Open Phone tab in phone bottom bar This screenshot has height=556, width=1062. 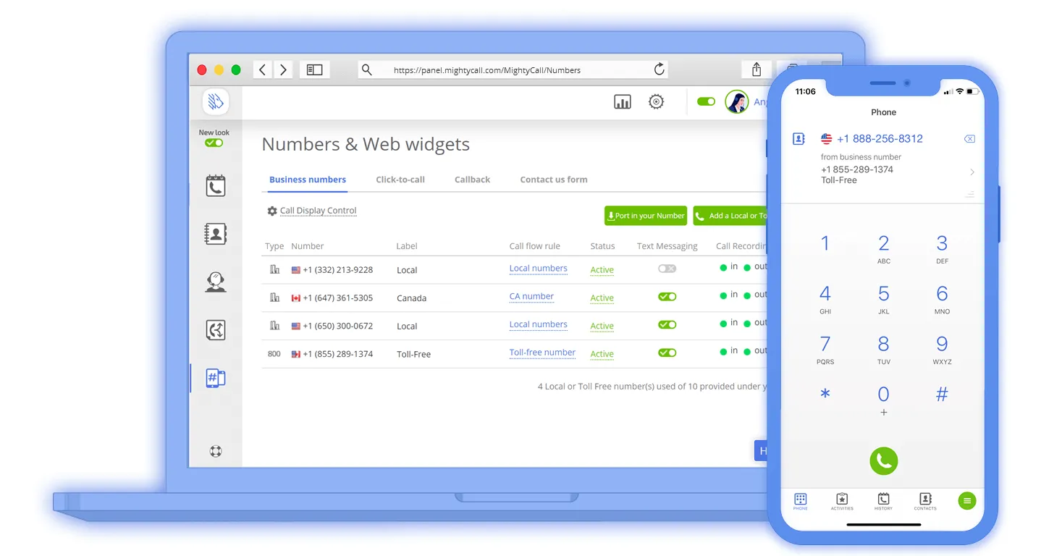[x=800, y=502]
